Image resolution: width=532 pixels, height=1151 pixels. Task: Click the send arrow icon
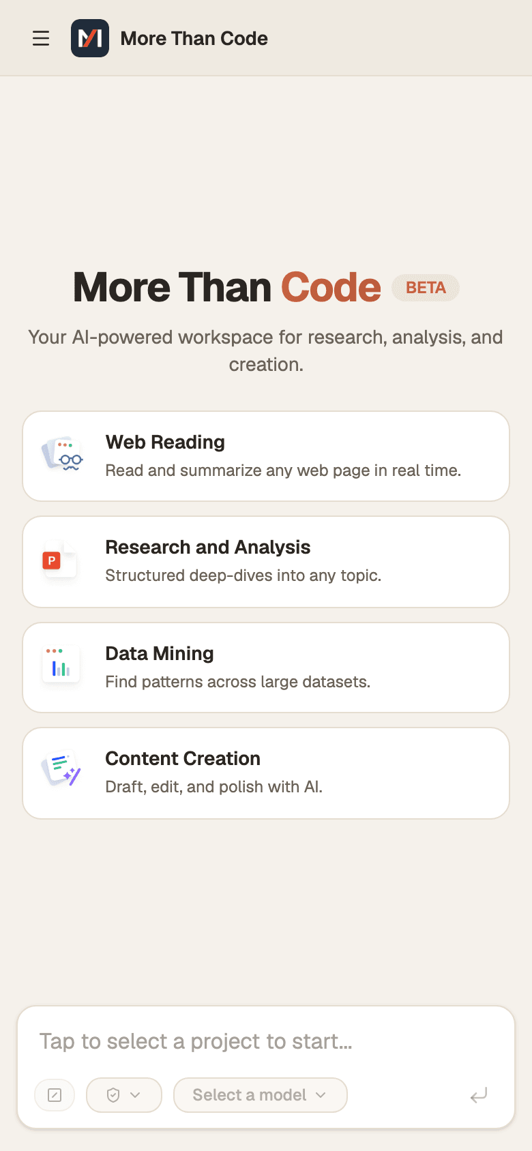(479, 1095)
